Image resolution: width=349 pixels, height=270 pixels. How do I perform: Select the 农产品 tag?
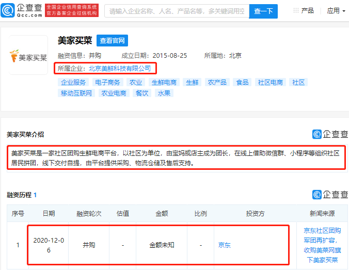pos(217,83)
